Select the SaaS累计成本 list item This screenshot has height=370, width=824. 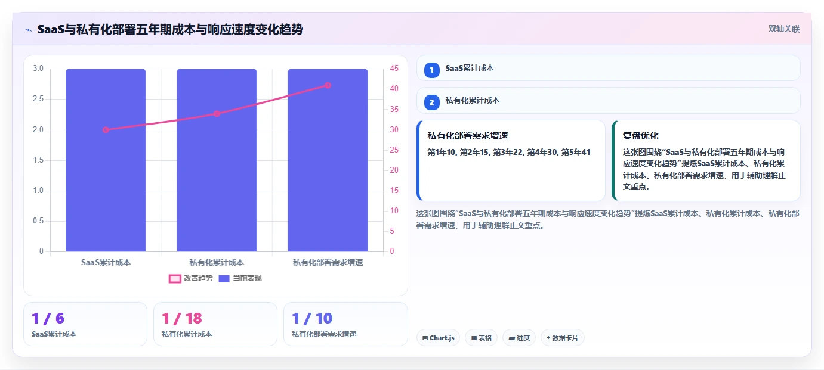click(x=609, y=68)
